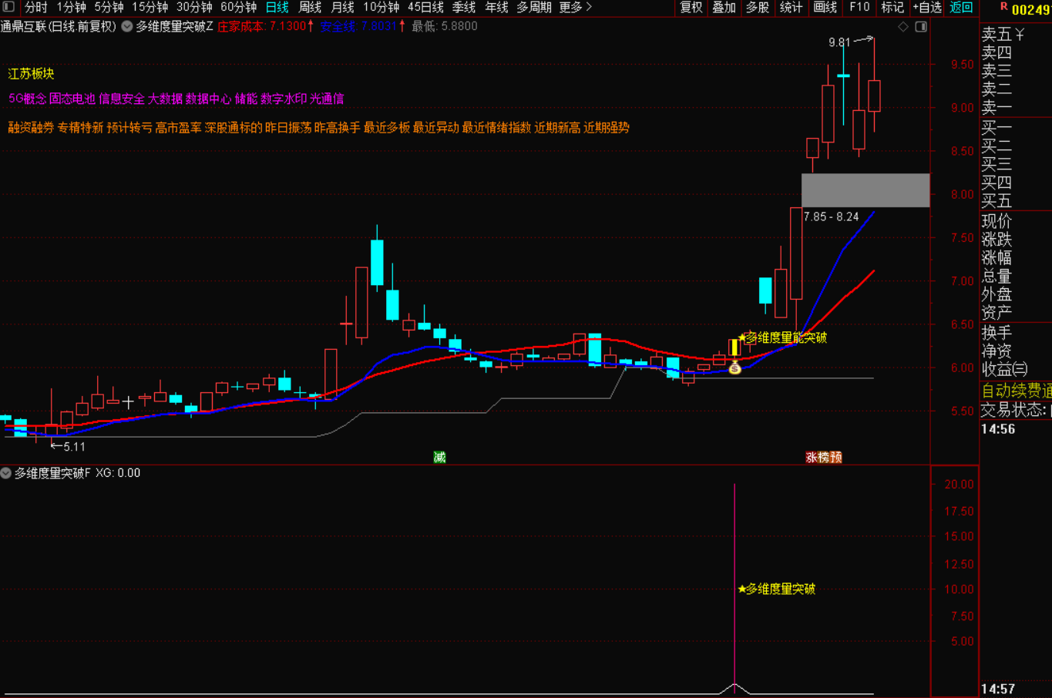Open the 多维度量突破F sub-chart indicator dropdown
Screen dimensions: 1052x698
(6, 473)
